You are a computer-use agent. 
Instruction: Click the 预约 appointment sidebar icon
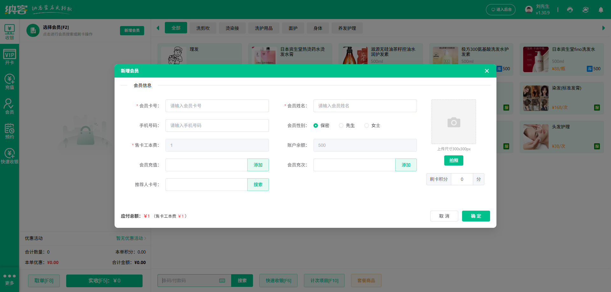click(10, 131)
